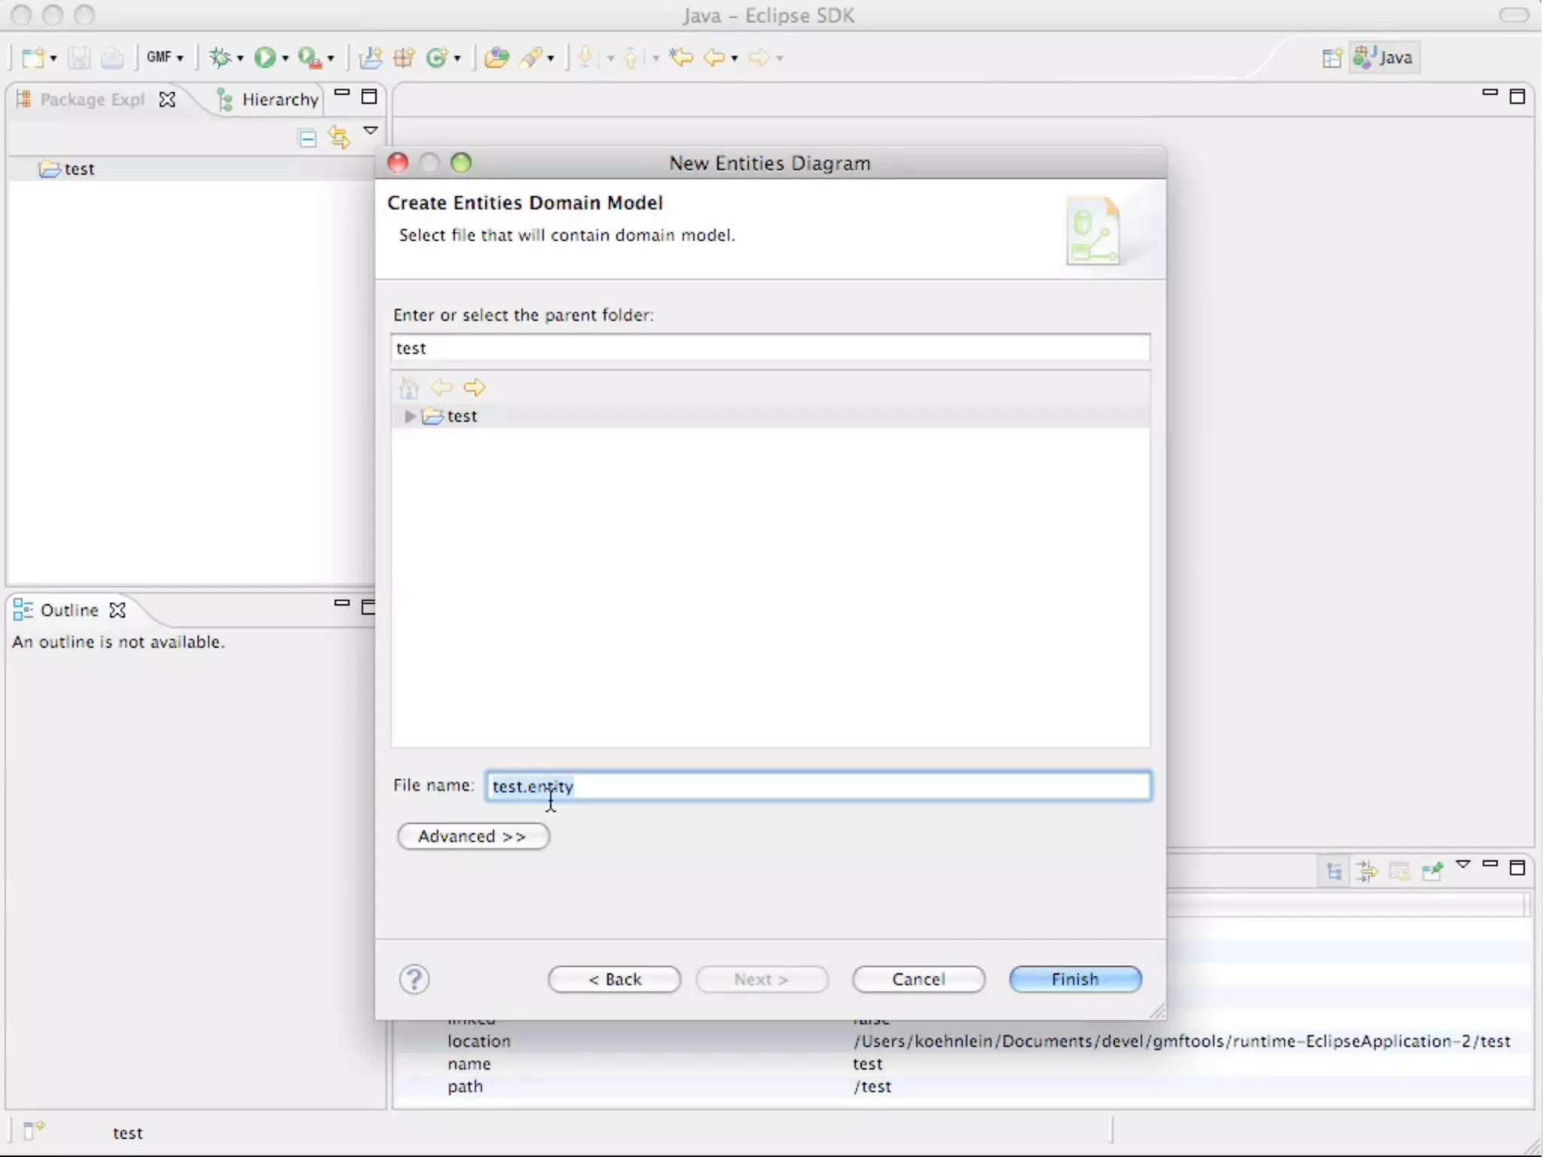The width and height of the screenshot is (1543, 1157).
Task: Open the GMF dropdown menu
Action: point(165,57)
